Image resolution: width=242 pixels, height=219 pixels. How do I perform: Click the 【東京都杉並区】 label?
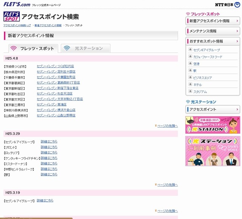(x=14, y=94)
